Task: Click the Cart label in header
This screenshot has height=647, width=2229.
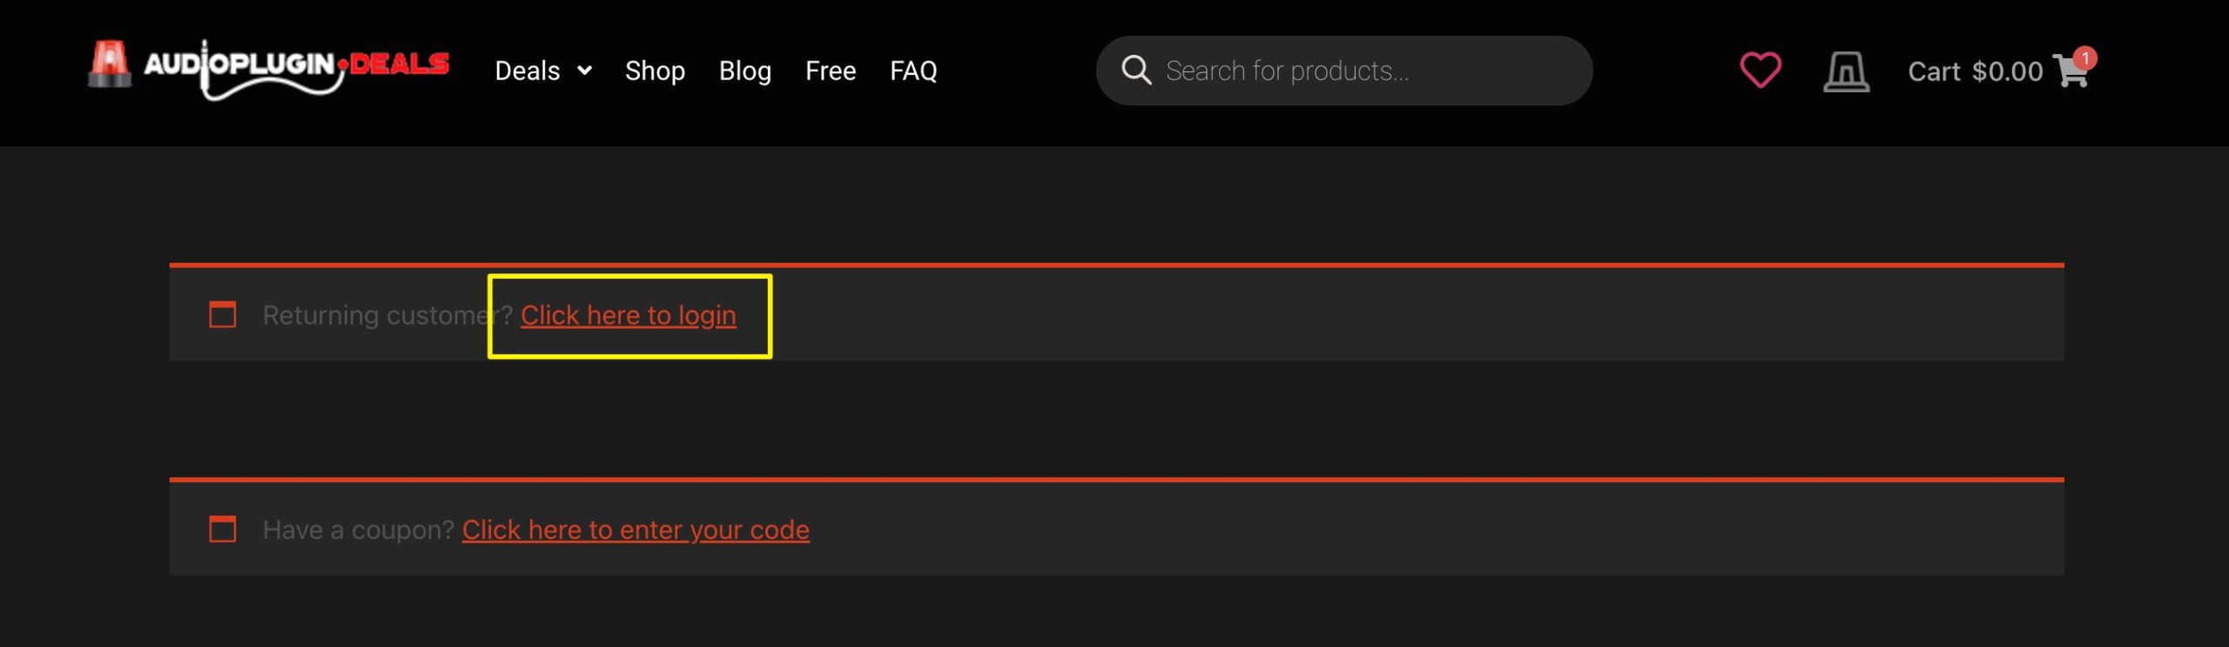Action: point(1934,71)
